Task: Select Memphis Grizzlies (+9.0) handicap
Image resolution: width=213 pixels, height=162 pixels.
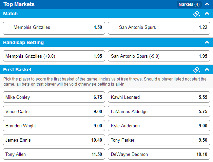Action: point(54,56)
